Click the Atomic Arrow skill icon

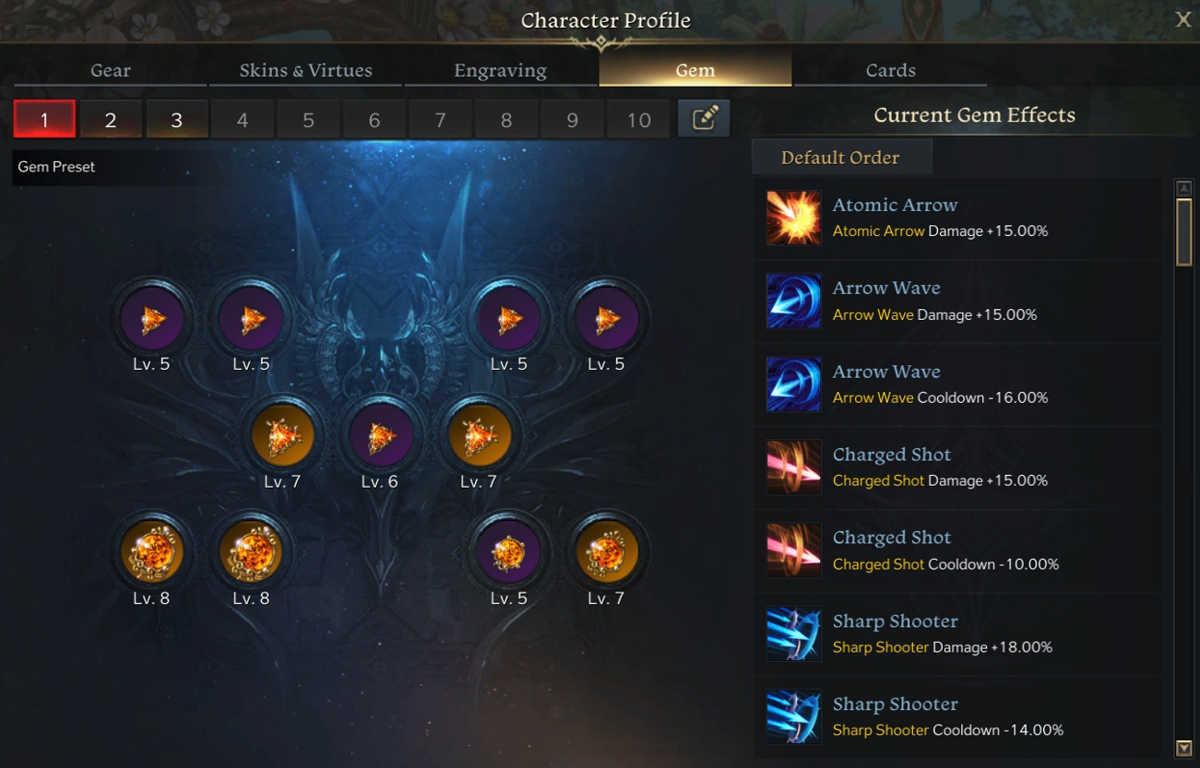click(x=793, y=218)
